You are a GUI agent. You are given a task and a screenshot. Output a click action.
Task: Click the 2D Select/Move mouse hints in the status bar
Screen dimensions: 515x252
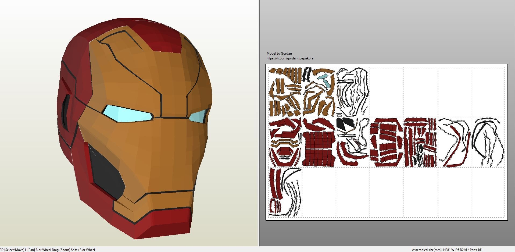[48, 250]
